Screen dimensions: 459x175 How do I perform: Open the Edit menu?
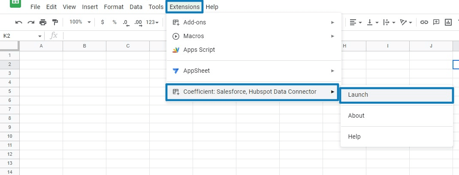tap(51, 7)
